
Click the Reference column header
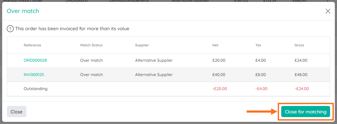click(32, 45)
